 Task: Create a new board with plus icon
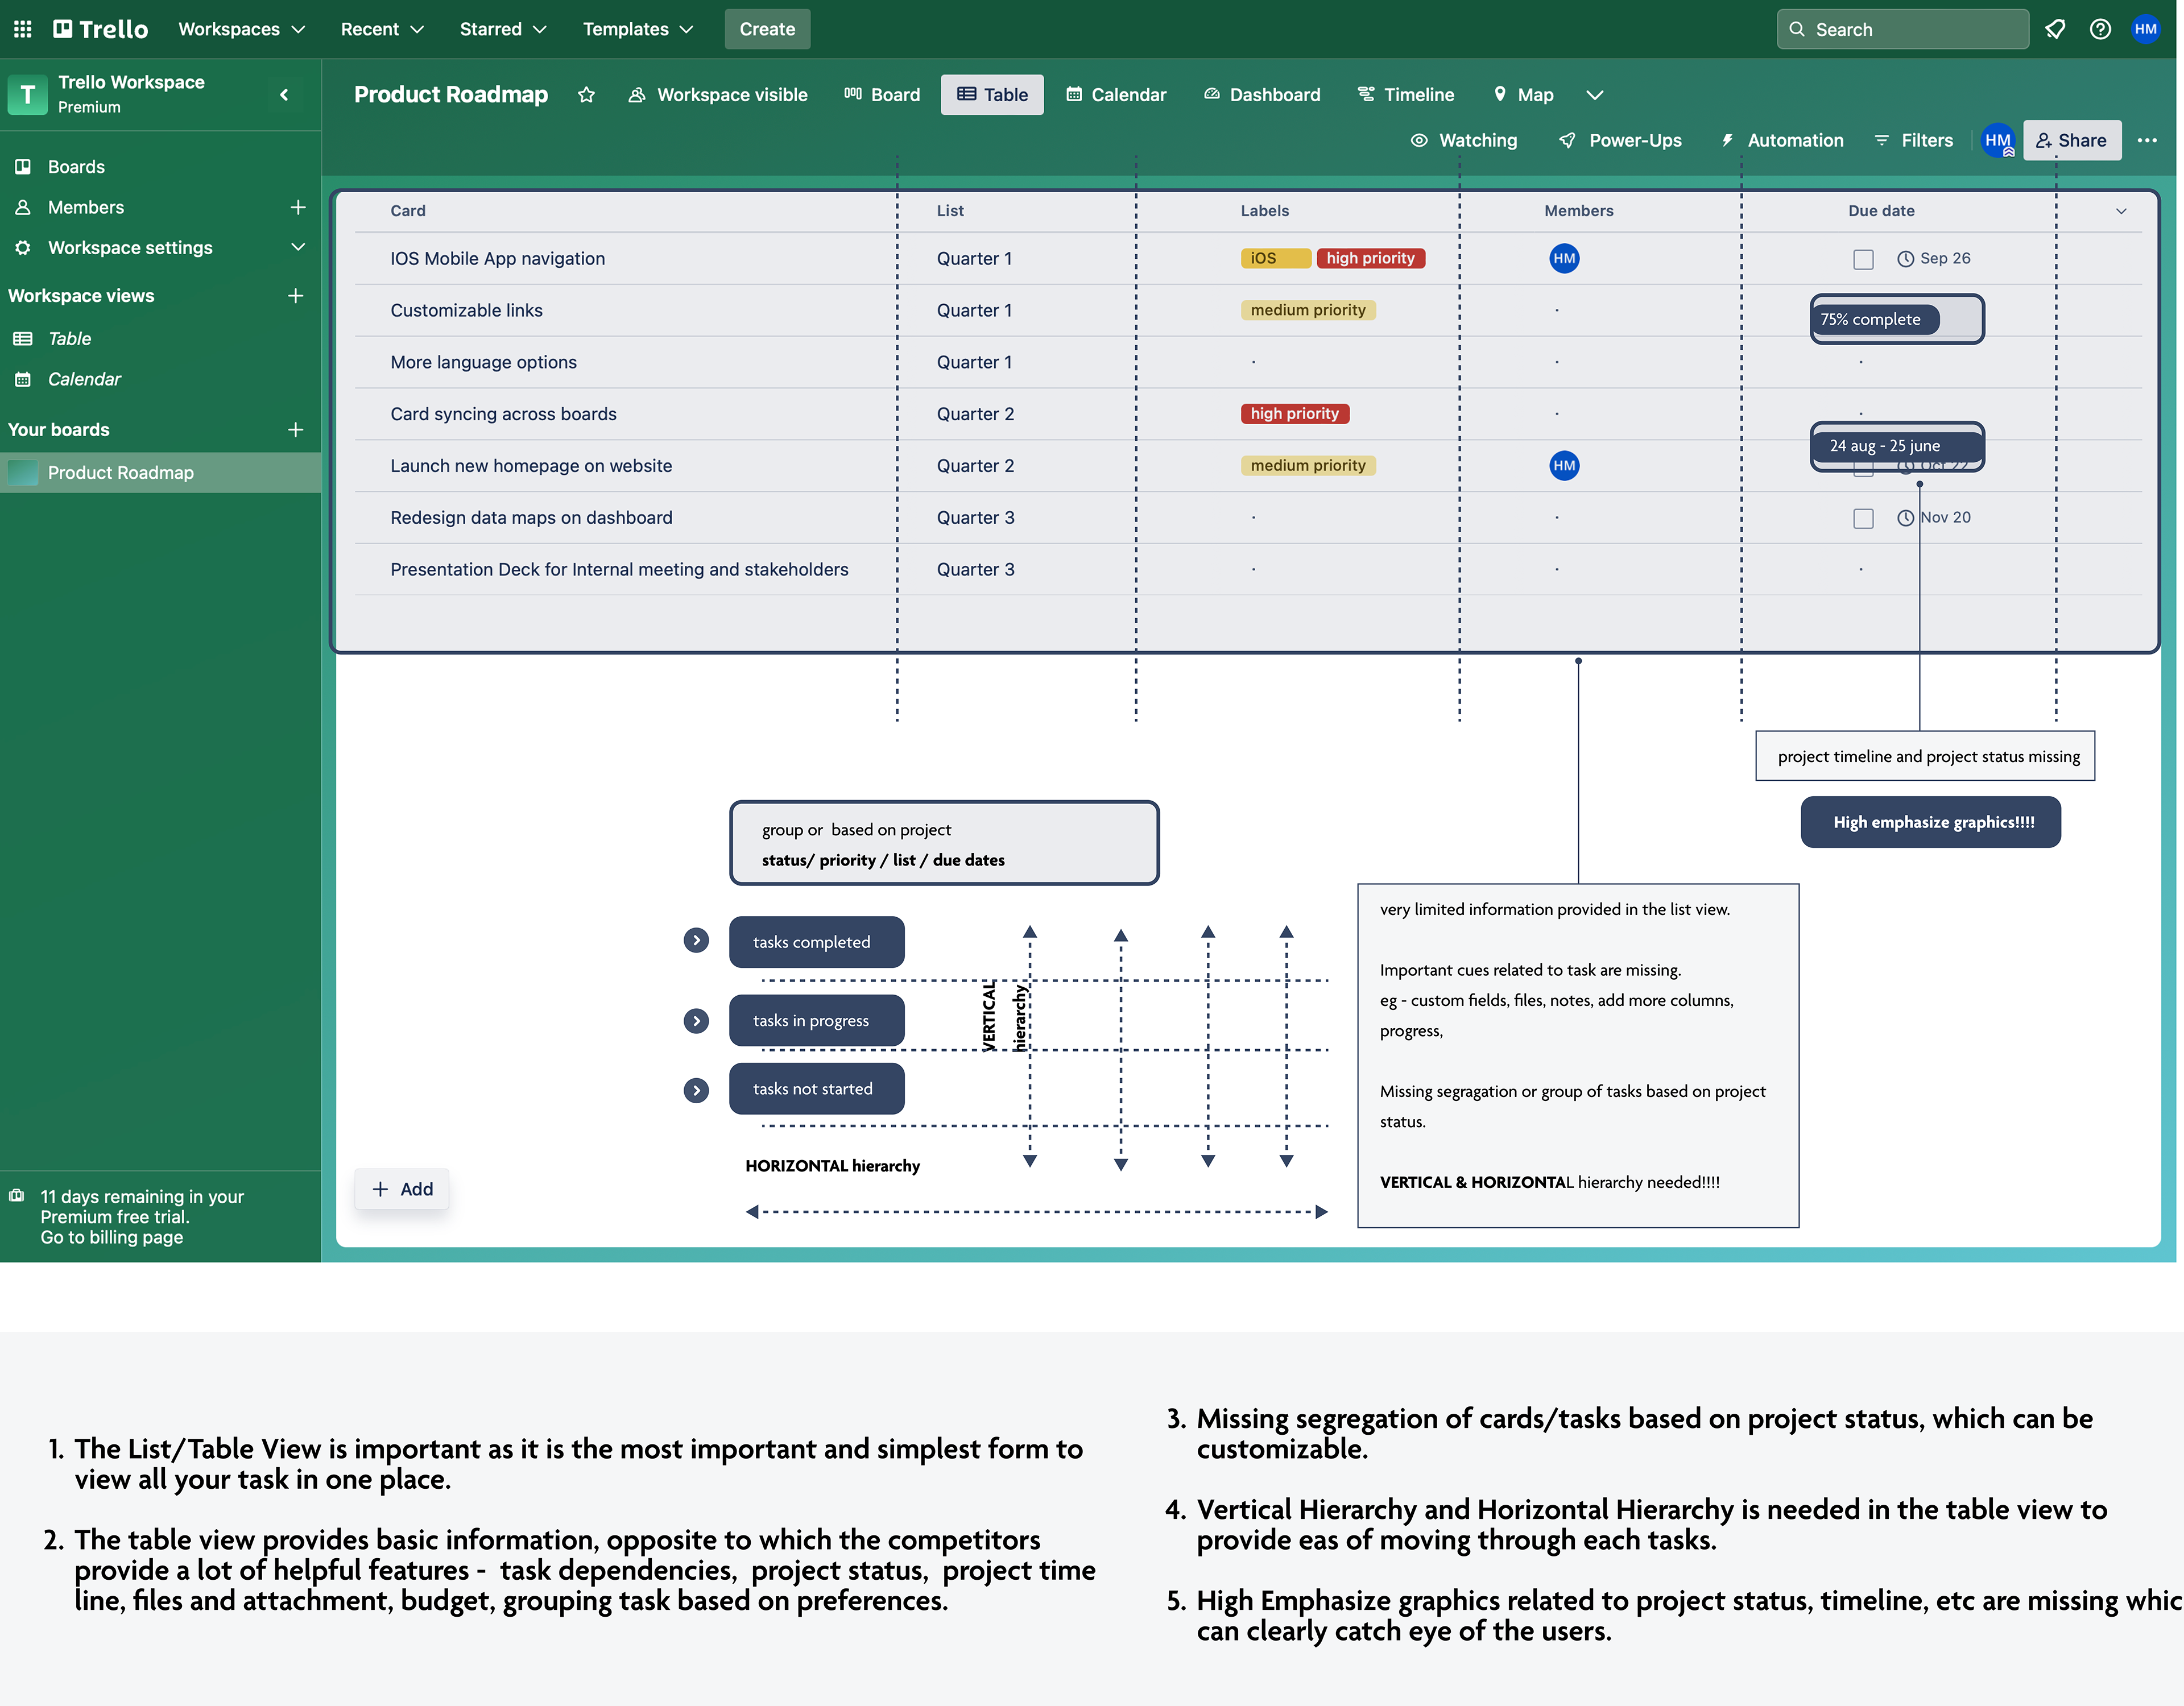(x=295, y=429)
